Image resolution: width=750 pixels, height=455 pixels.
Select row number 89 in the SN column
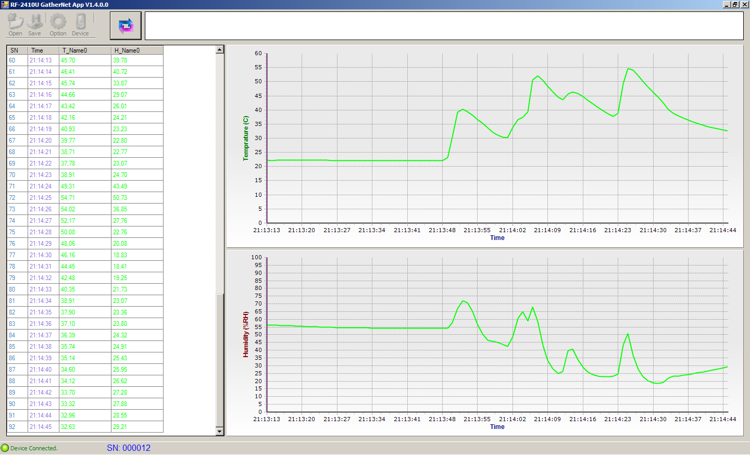[x=17, y=393]
